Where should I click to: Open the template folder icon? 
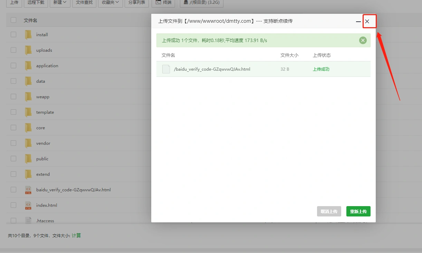pyautogui.click(x=28, y=112)
